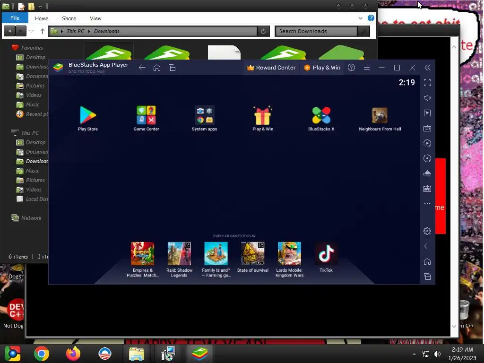The width and height of the screenshot is (484, 363).
Task: Select Videos under Favorites
Action: click(29, 95)
